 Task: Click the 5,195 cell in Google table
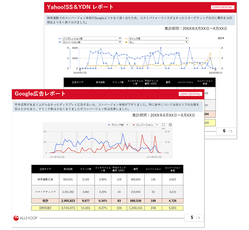point(86,179)
